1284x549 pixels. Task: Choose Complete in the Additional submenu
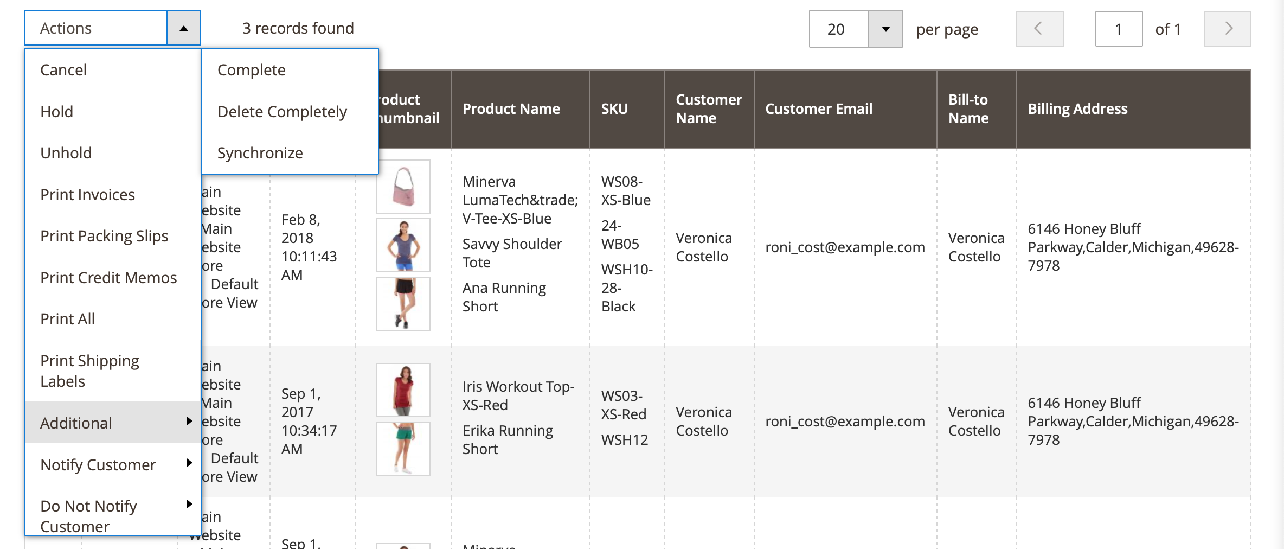290,70
